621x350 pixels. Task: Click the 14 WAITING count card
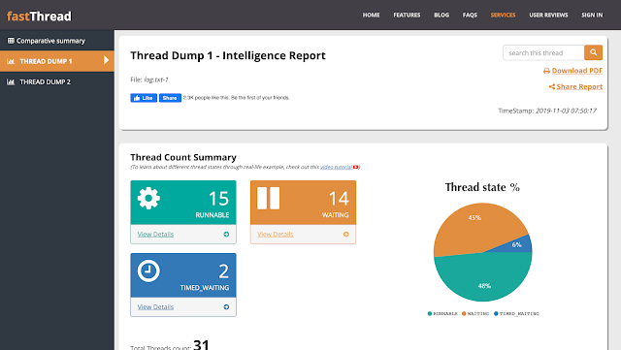pos(303,203)
